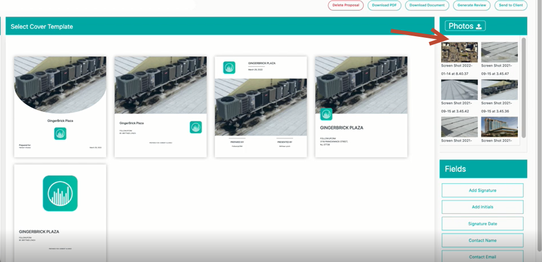Select photo Screen Shot 2021-09-15 at 3.45.36

(x=499, y=90)
